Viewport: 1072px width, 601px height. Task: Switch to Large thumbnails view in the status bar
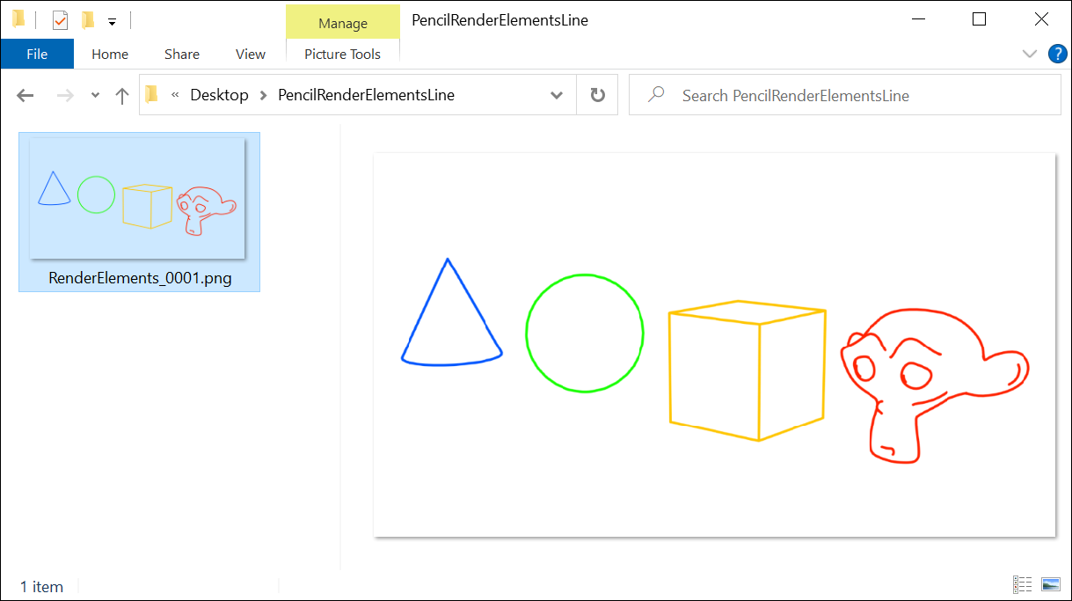[1050, 584]
